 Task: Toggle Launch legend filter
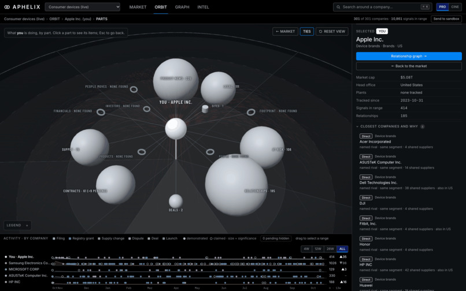(x=170, y=238)
